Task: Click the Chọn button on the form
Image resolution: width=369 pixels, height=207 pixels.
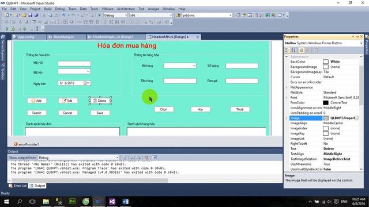Action: pos(164,109)
